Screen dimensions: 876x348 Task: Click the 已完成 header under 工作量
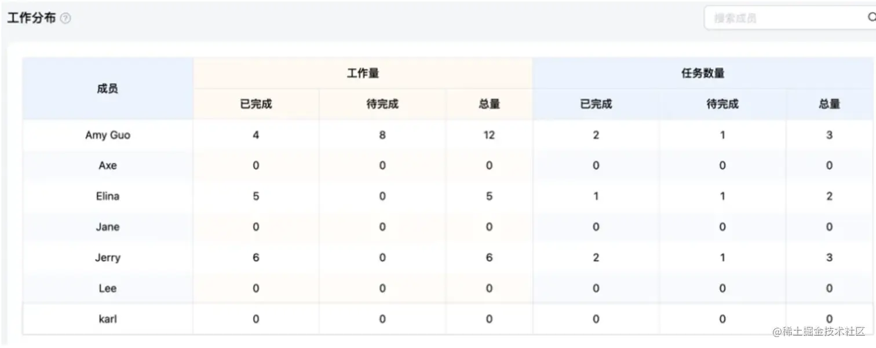pyautogui.click(x=255, y=104)
